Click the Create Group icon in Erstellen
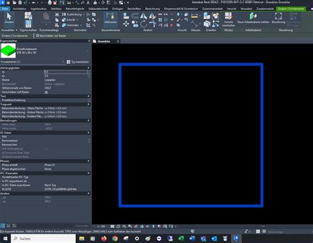Viewport: 313px width, 243px height. pyautogui.click(x=215, y=16)
